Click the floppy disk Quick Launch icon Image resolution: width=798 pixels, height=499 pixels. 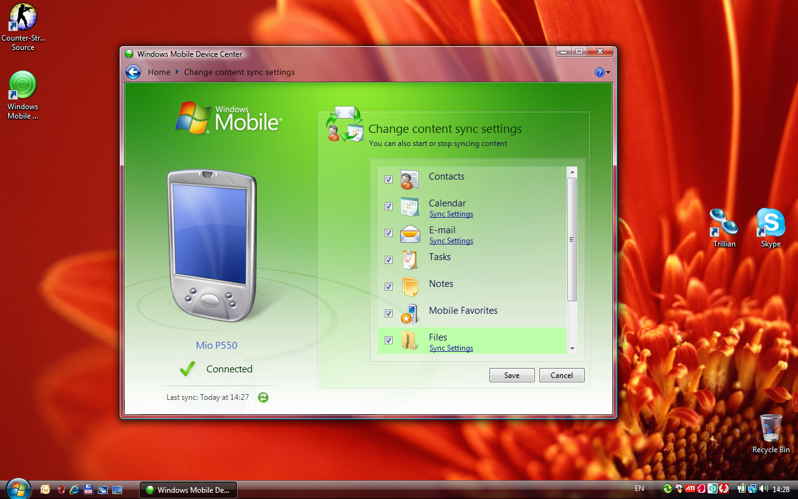coord(89,490)
